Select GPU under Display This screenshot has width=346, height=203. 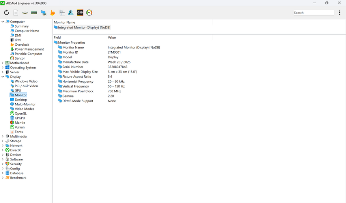pos(18,91)
